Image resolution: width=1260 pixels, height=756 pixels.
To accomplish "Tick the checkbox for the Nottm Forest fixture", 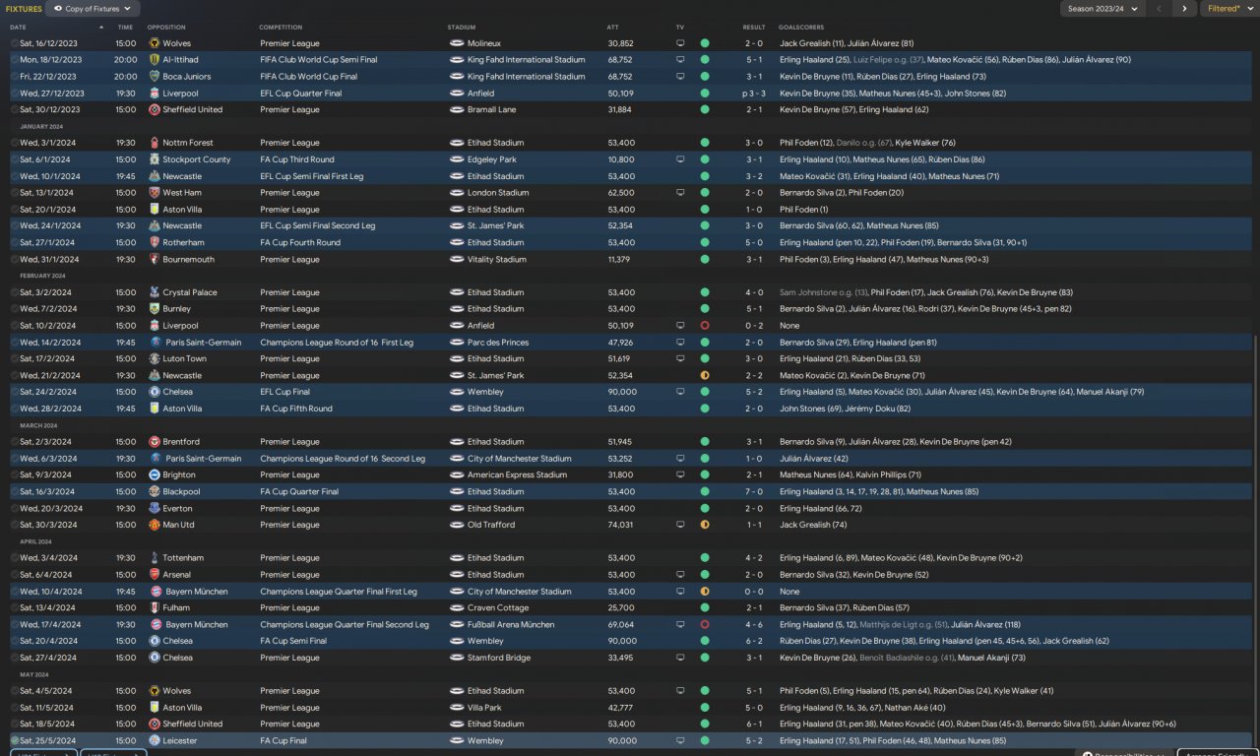I will click(x=15, y=143).
